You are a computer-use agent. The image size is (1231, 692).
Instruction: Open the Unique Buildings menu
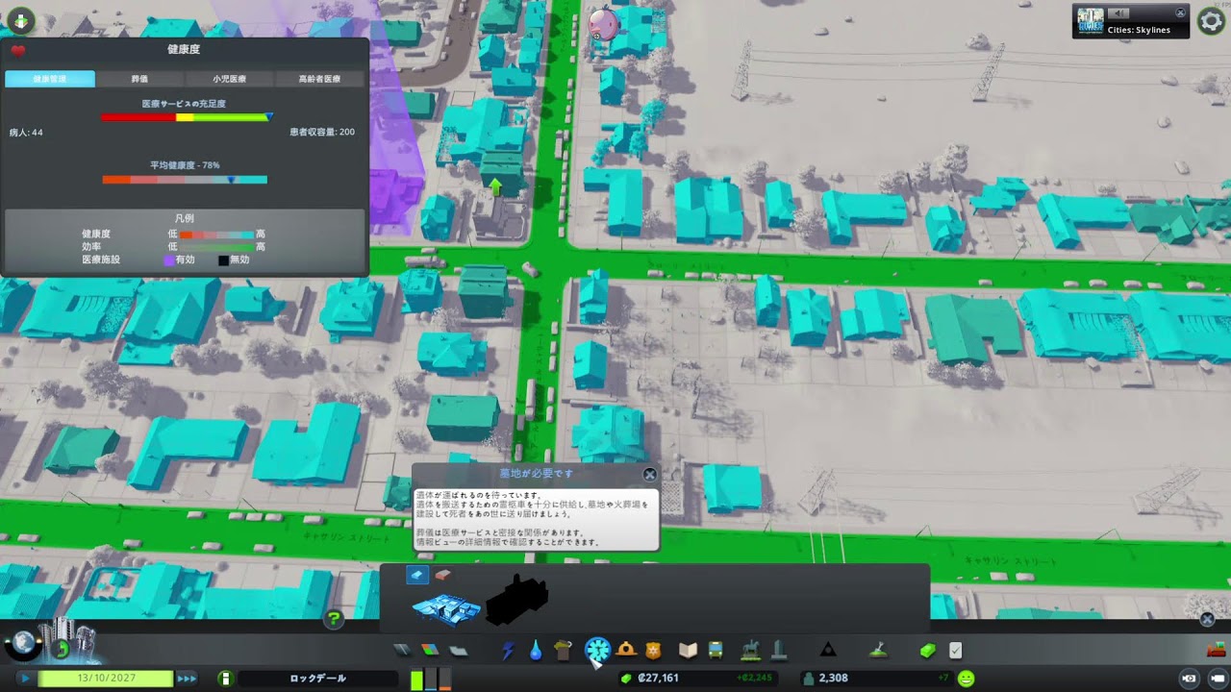tap(779, 651)
